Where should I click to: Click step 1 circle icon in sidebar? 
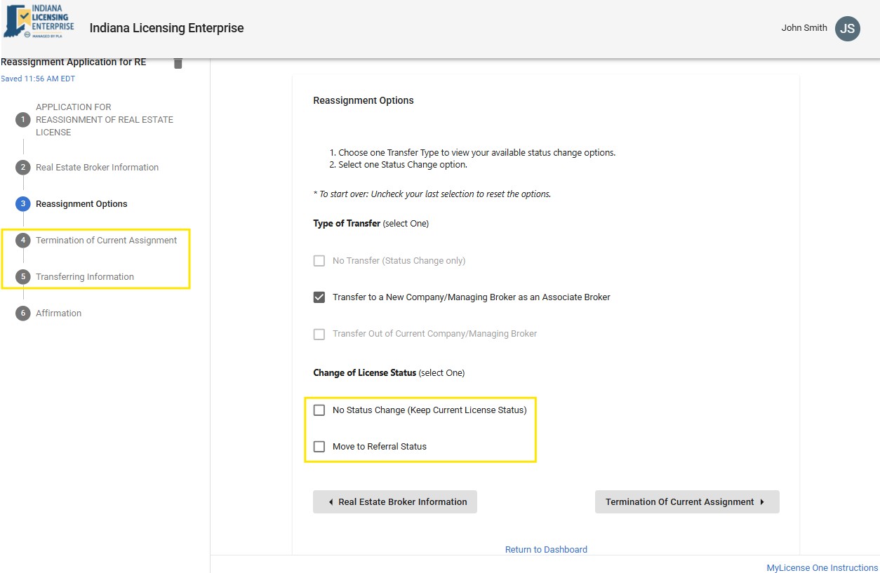(23, 120)
